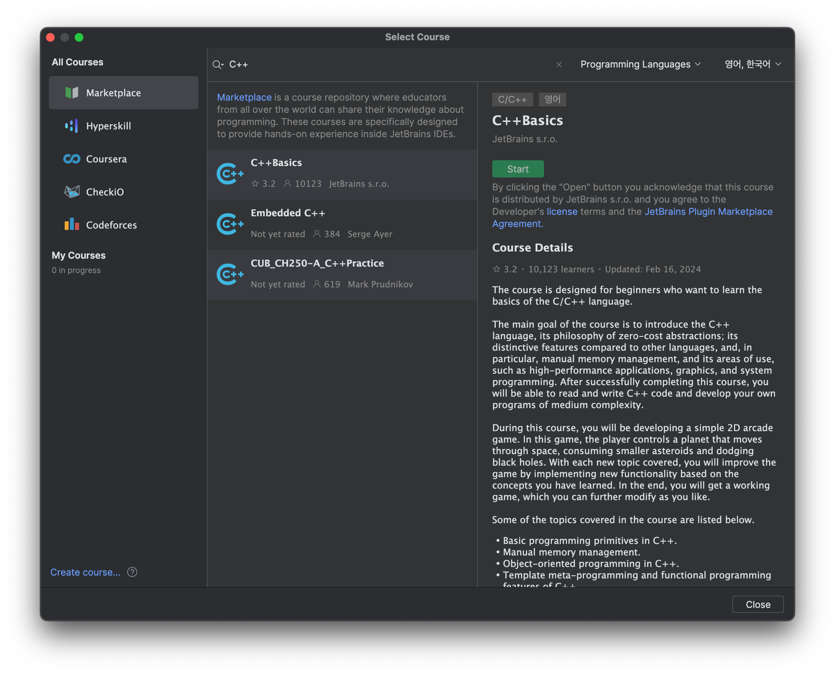Click the Embedded C++ course logo
Screen dimensions: 835x674
coord(230,224)
